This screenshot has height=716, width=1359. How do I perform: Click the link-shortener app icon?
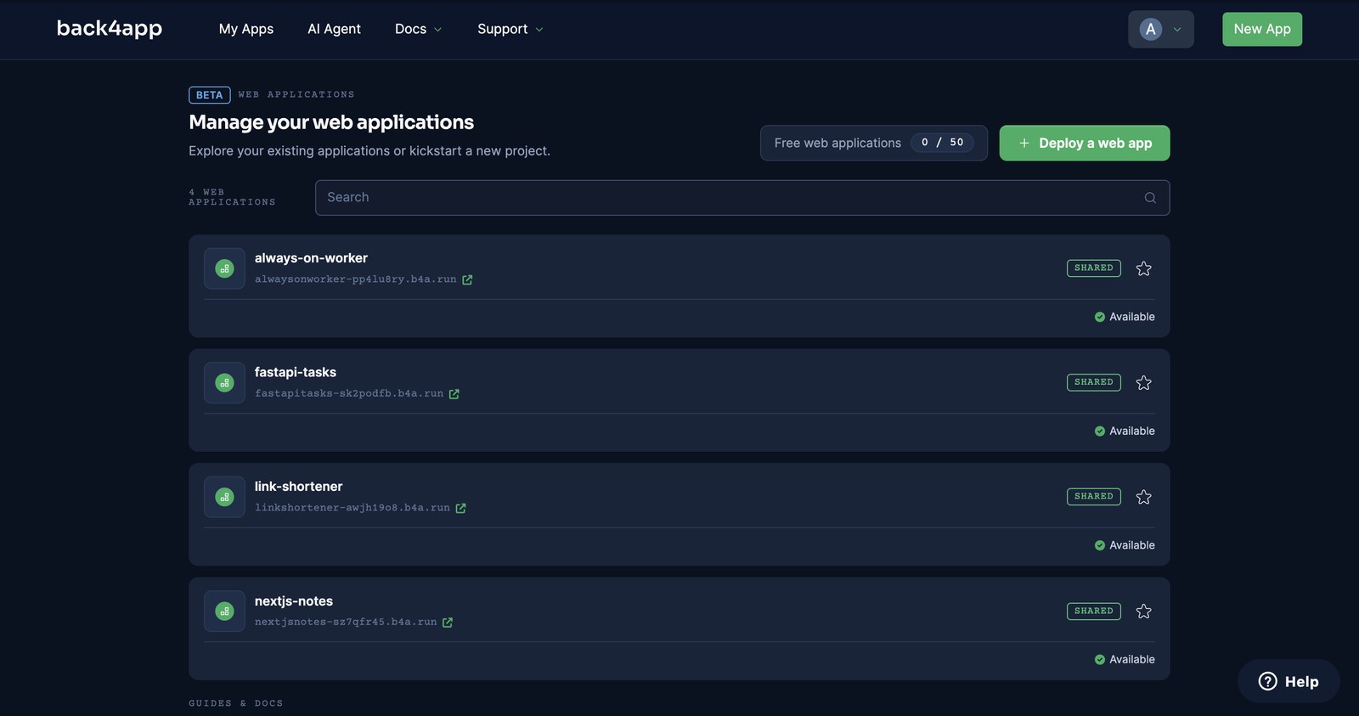coord(224,497)
